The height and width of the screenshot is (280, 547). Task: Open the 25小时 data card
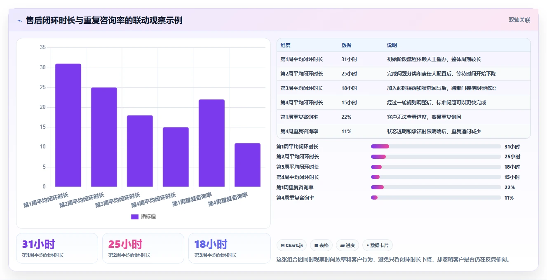143,248
